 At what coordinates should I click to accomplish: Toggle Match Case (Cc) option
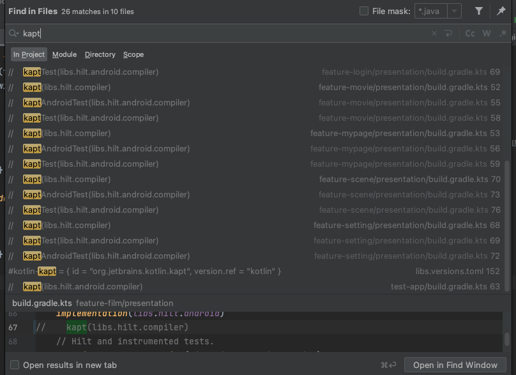[x=470, y=33]
